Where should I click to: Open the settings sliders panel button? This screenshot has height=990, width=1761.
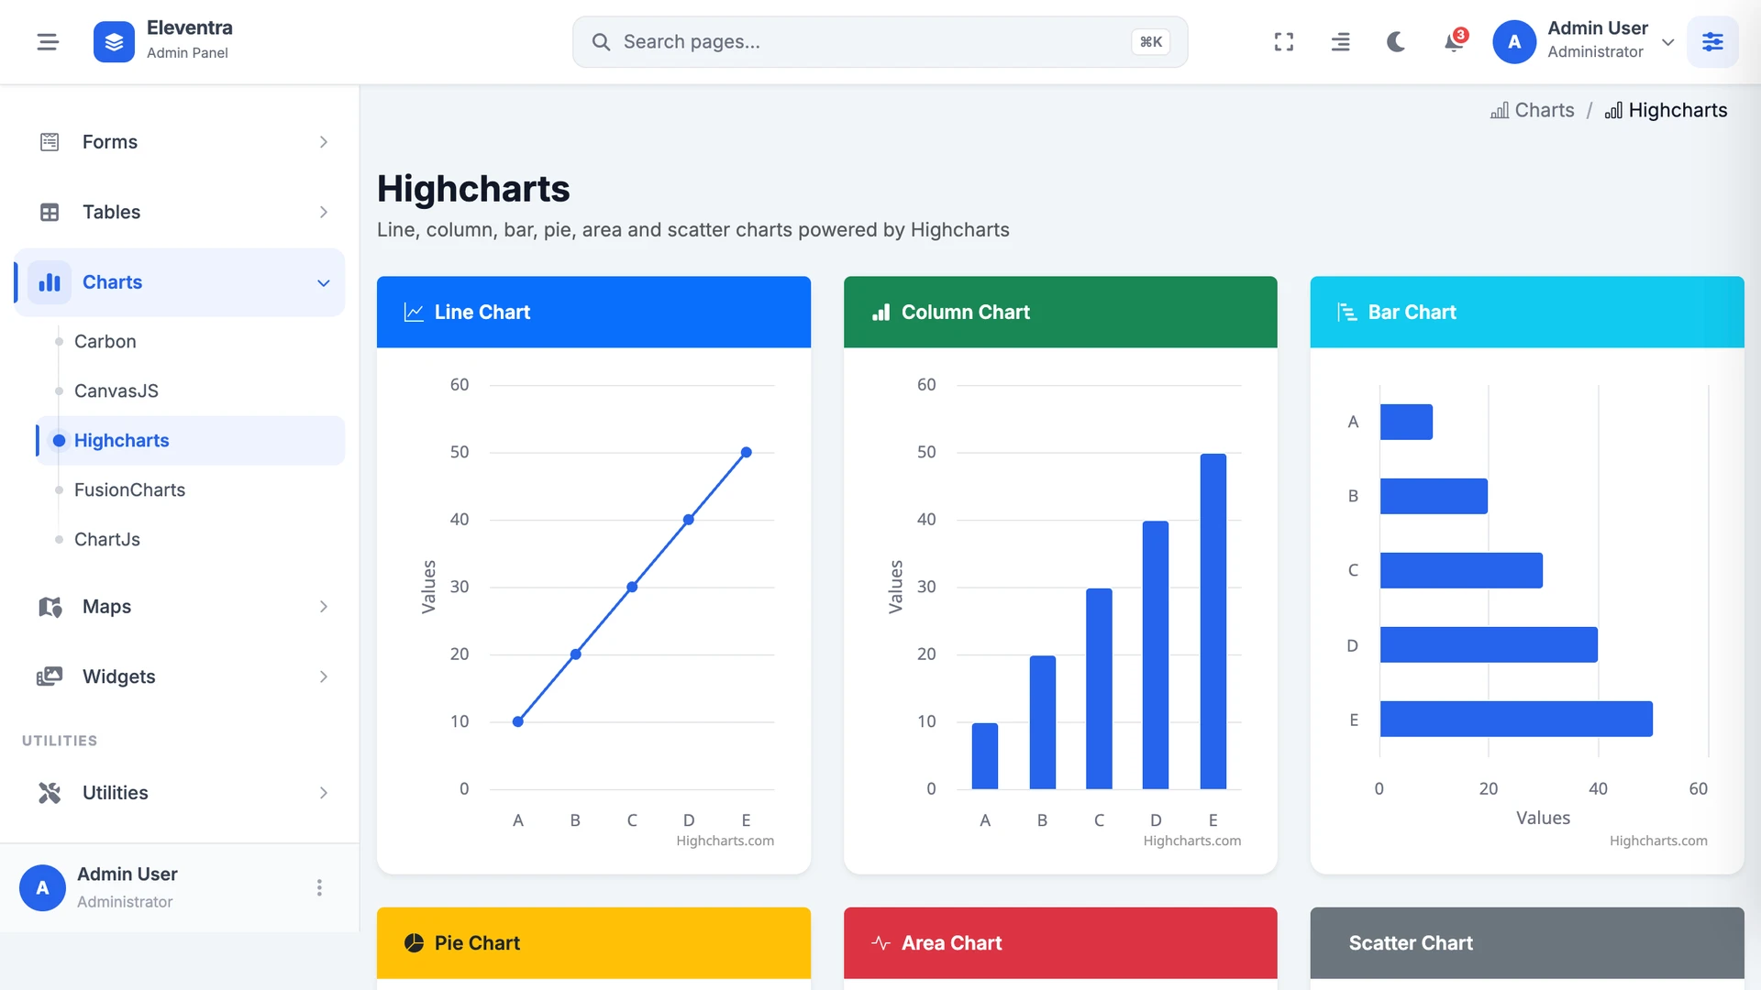pyautogui.click(x=1712, y=42)
